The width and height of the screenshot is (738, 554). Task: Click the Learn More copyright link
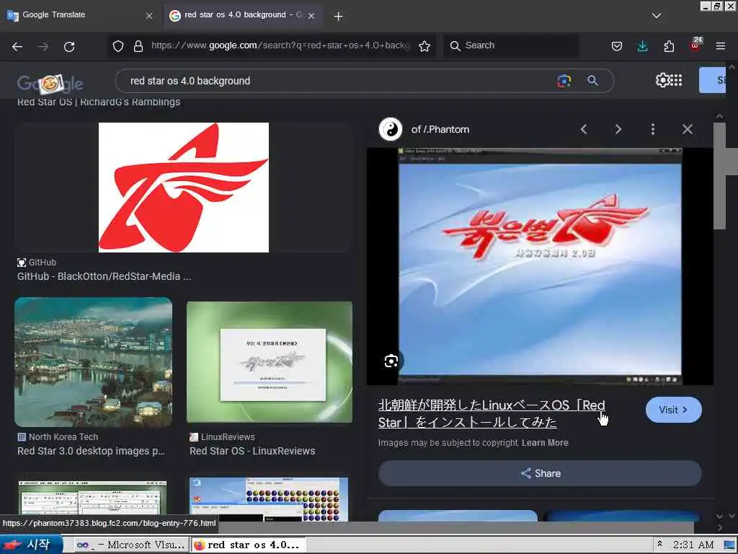point(545,443)
